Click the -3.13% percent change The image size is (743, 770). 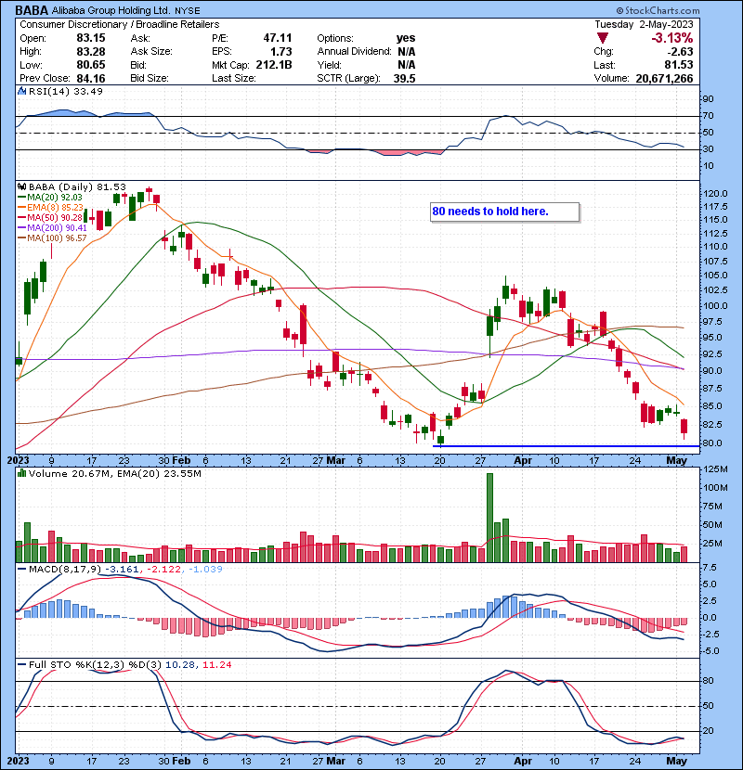click(671, 38)
